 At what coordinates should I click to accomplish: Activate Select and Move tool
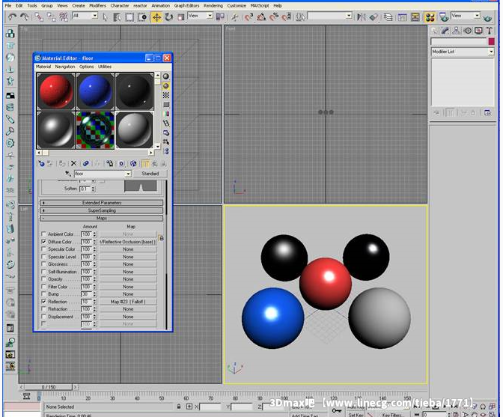coord(156,17)
